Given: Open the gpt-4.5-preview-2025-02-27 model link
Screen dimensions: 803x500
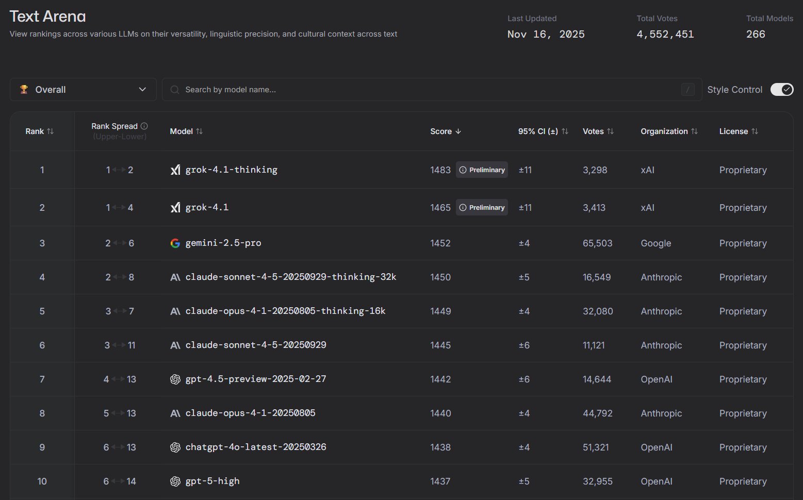Looking at the screenshot, I should pos(256,379).
